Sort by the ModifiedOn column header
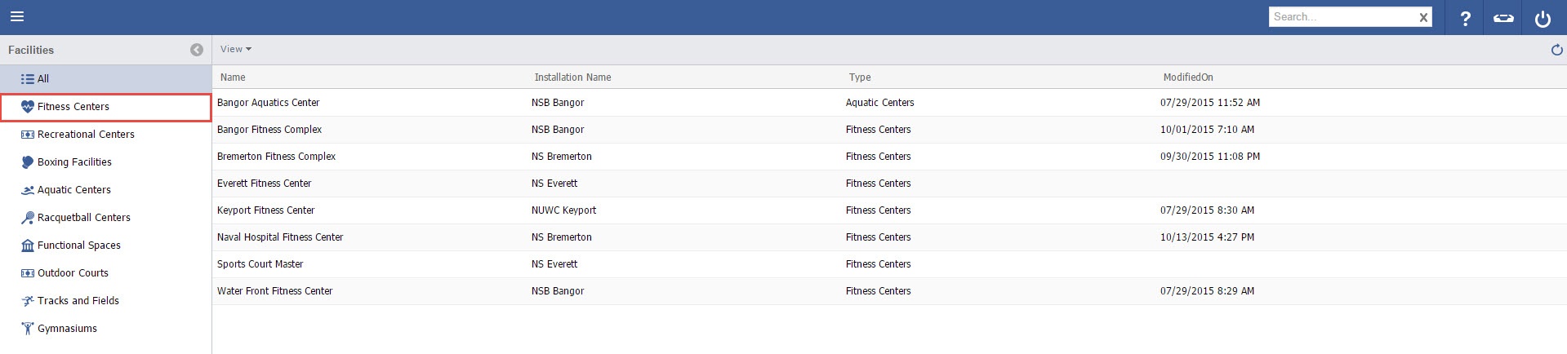 [x=1188, y=77]
